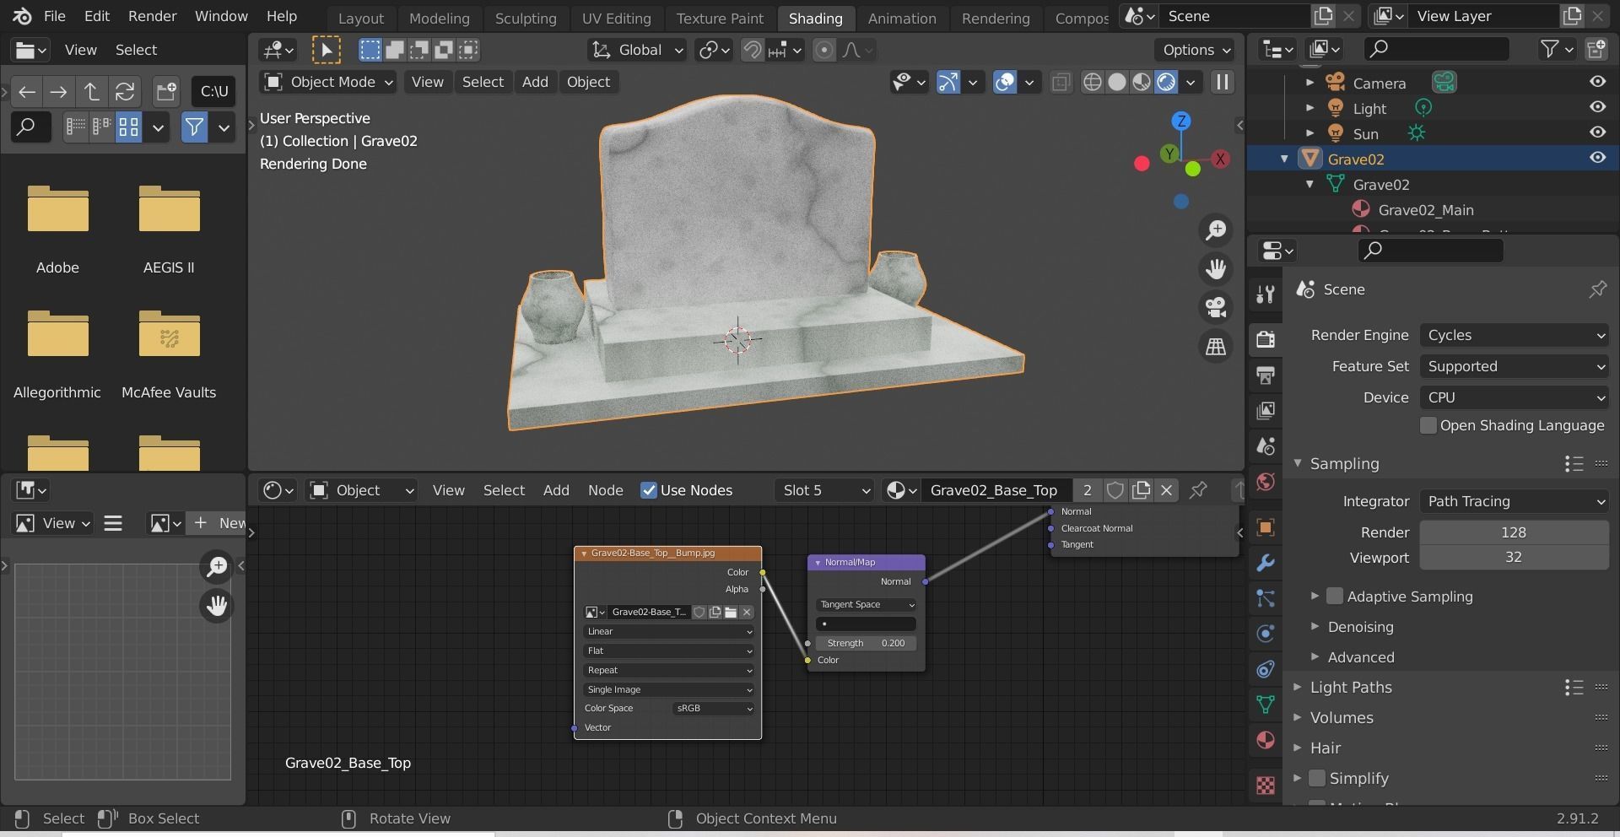
Task: Open the Object Mode dropdown
Action: click(328, 82)
